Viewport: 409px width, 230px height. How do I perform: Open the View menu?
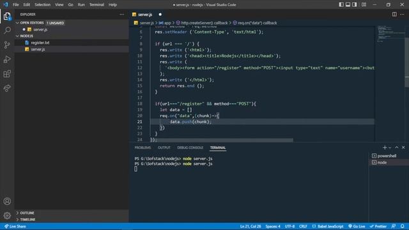pyautogui.click(x=59, y=4)
